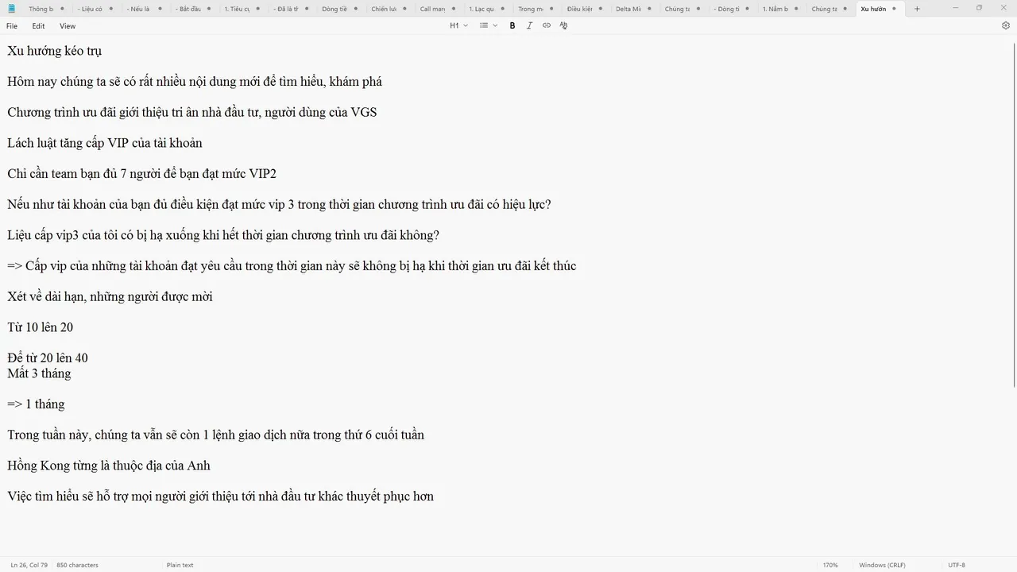Switch to the '- Liệu có' tab
This screenshot has width=1017, height=572.
click(x=90, y=9)
